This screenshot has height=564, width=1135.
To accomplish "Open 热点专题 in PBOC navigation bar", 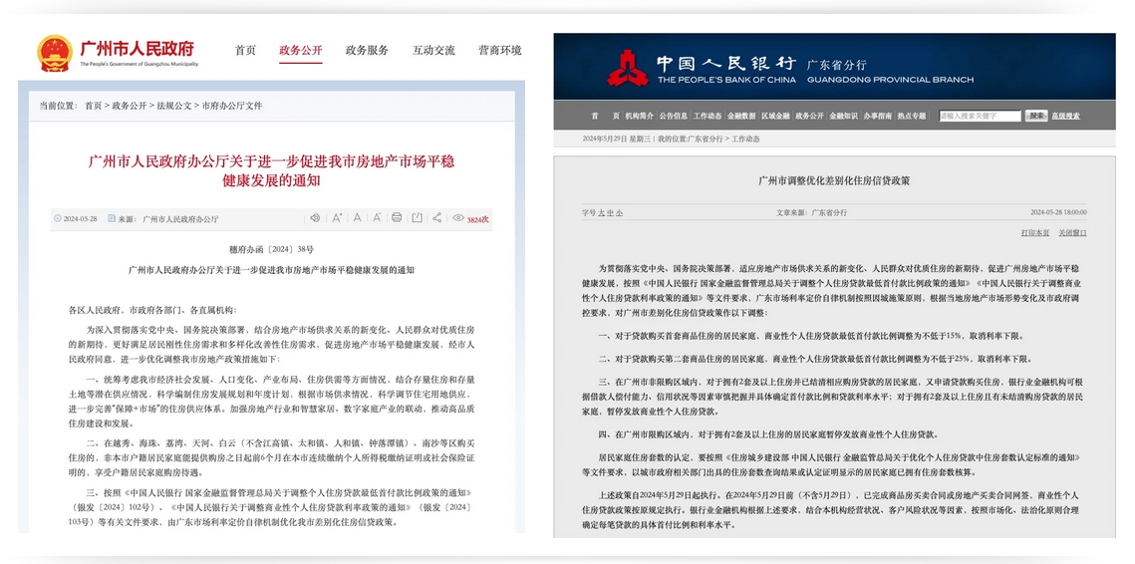I will pos(912,116).
